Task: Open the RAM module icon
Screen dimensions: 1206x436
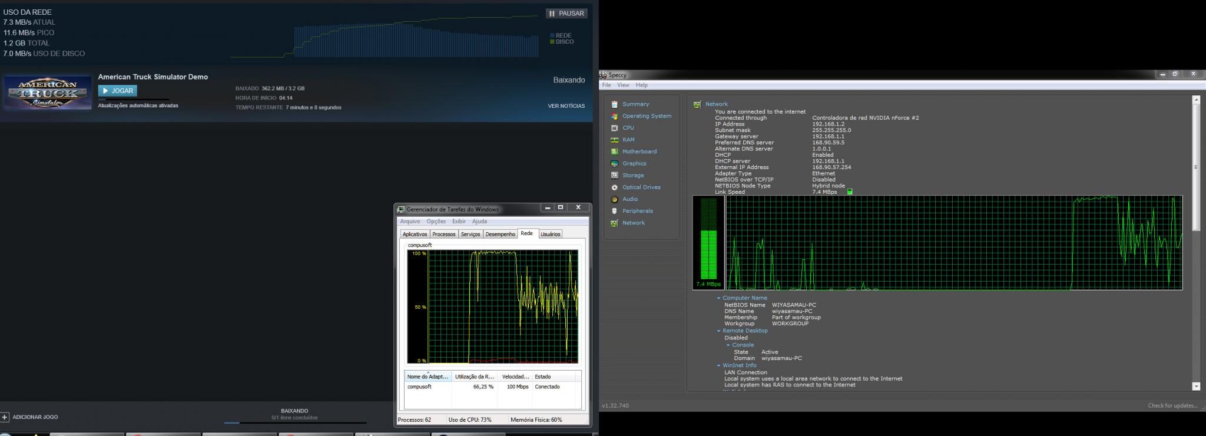Action: pyautogui.click(x=614, y=140)
